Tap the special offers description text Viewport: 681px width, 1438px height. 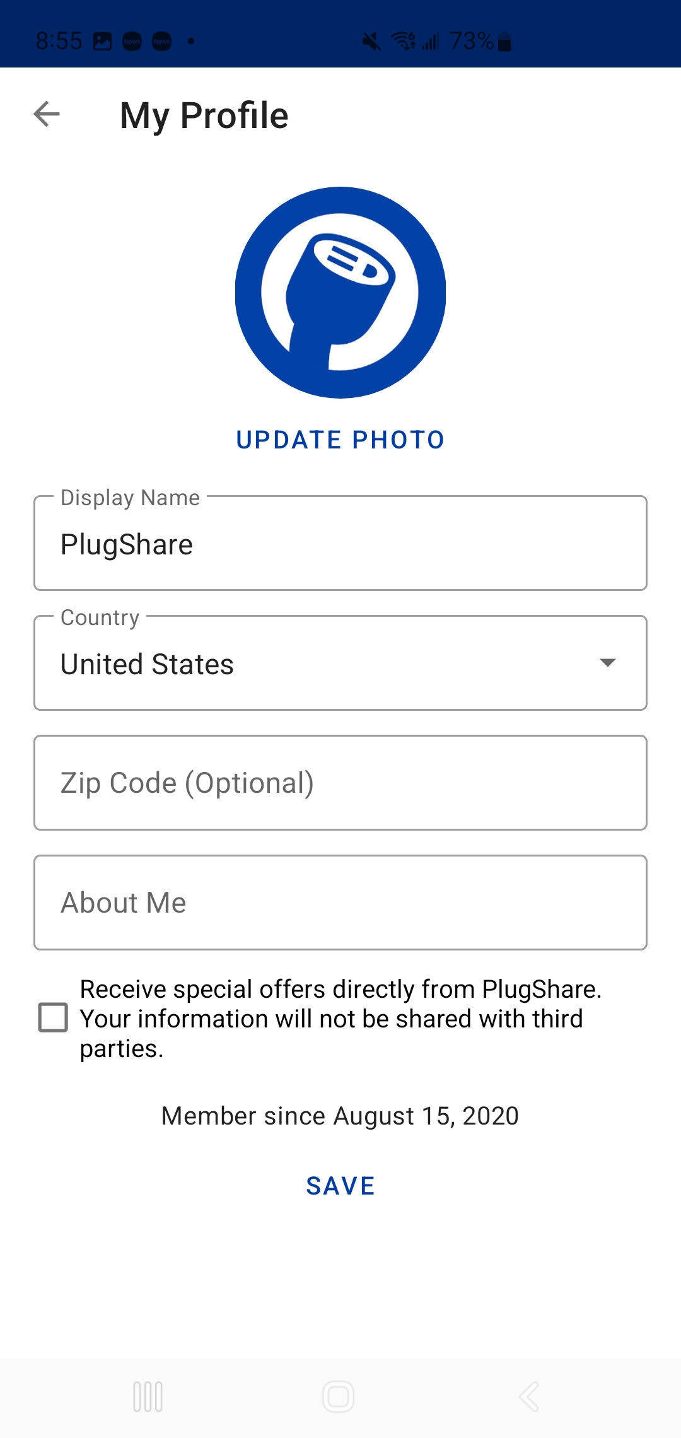click(x=340, y=1019)
